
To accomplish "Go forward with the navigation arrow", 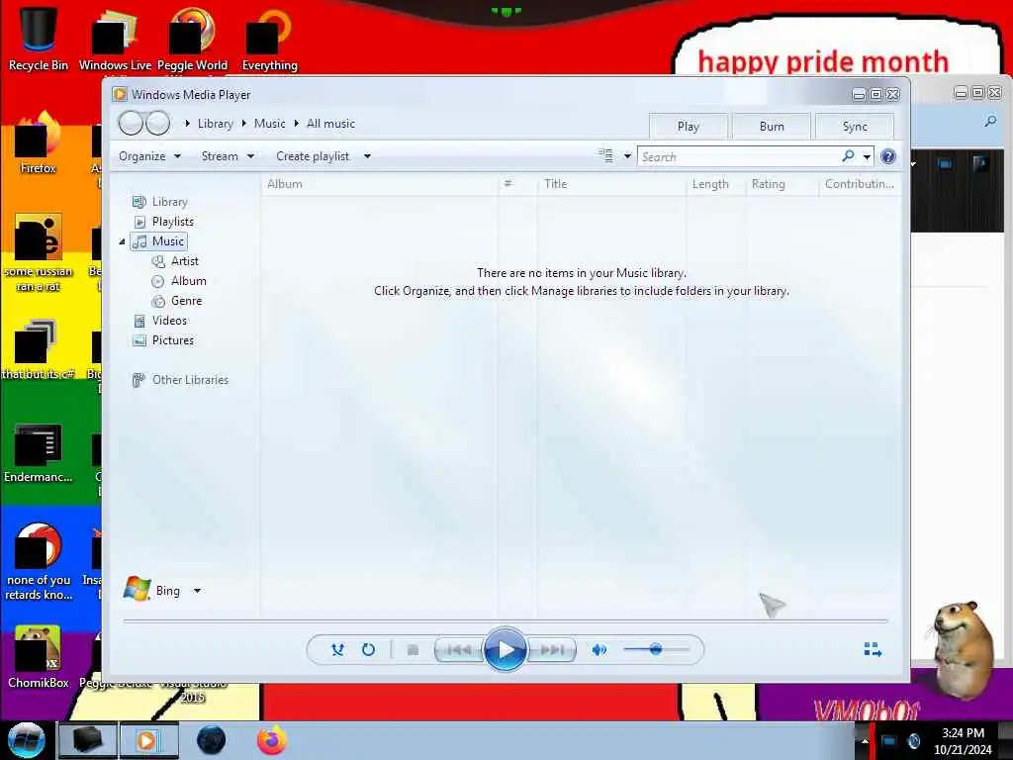I will coord(157,123).
